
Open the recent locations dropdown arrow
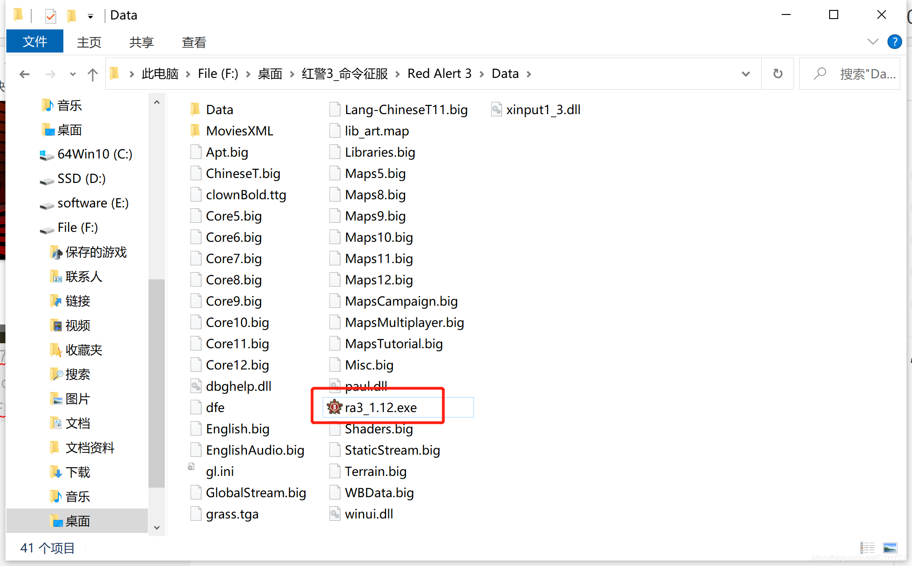pyautogui.click(x=72, y=74)
